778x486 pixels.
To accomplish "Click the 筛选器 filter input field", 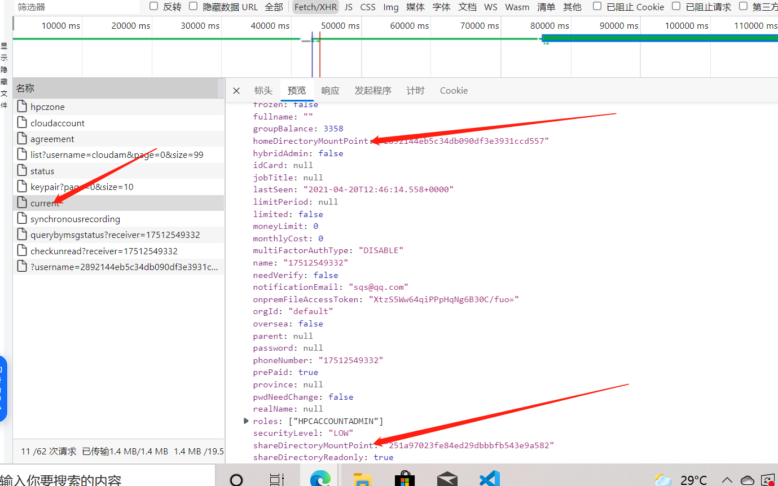I will (x=76, y=7).
